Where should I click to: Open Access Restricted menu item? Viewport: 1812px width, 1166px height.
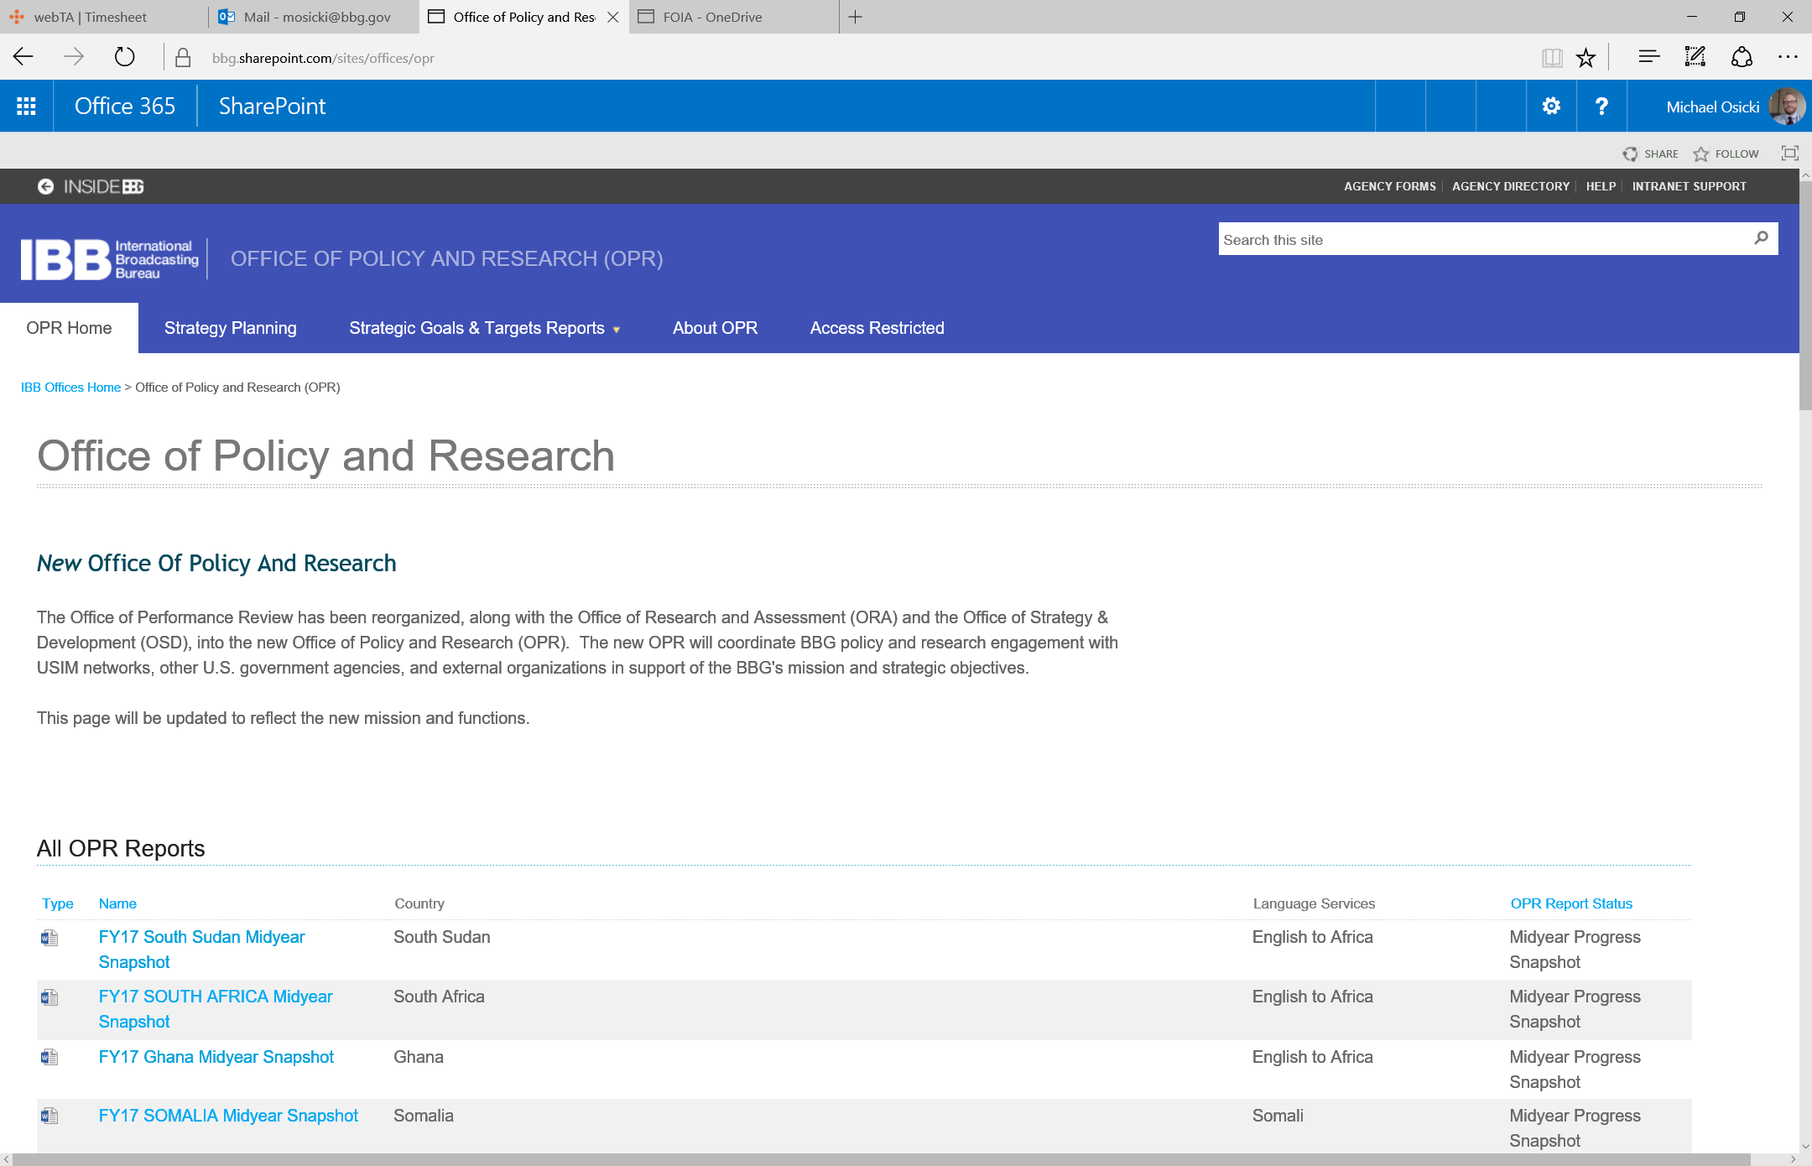point(877,328)
